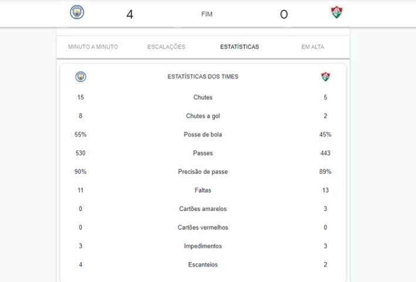The width and height of the screenshot is (416, 282).
Task: Switch to the Escalações tab
Action: [166, 47]
